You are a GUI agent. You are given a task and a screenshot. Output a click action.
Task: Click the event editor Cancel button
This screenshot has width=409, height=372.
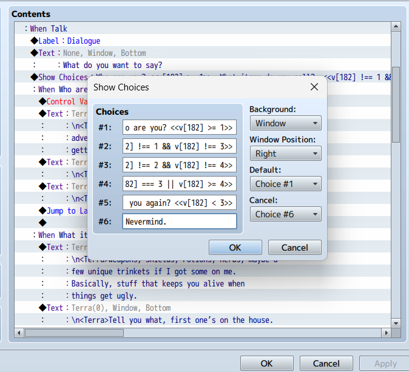pos(326,364)
